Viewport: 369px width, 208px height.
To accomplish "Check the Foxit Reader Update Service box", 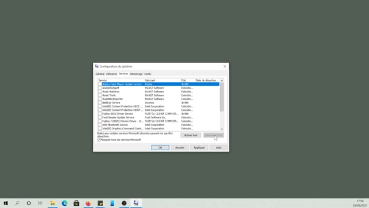I will pos(100,117).
